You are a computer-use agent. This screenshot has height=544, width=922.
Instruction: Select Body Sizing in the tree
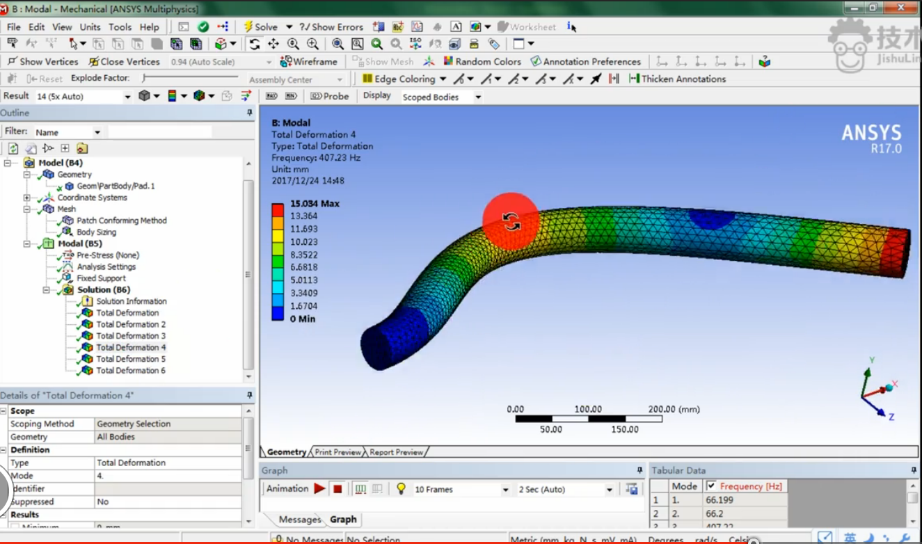point(96,232)
